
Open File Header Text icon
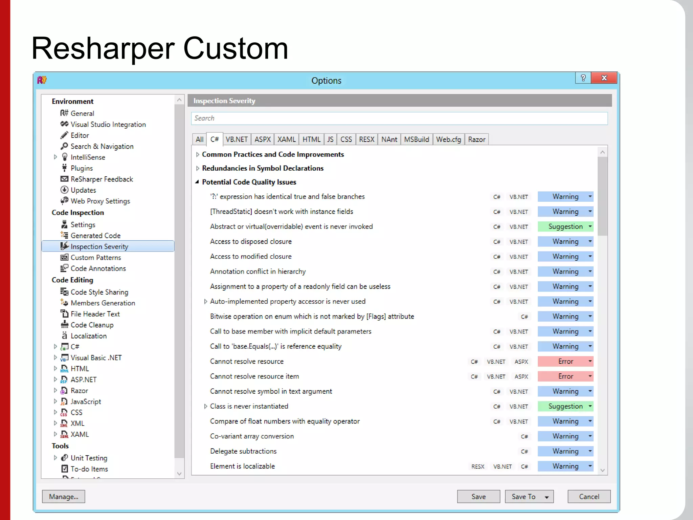tap(64, 313)
